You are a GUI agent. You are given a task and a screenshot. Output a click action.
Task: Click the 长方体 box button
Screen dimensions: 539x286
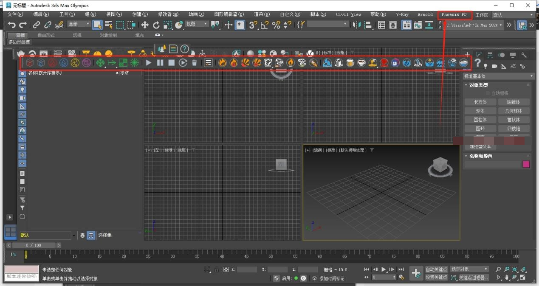480,102
